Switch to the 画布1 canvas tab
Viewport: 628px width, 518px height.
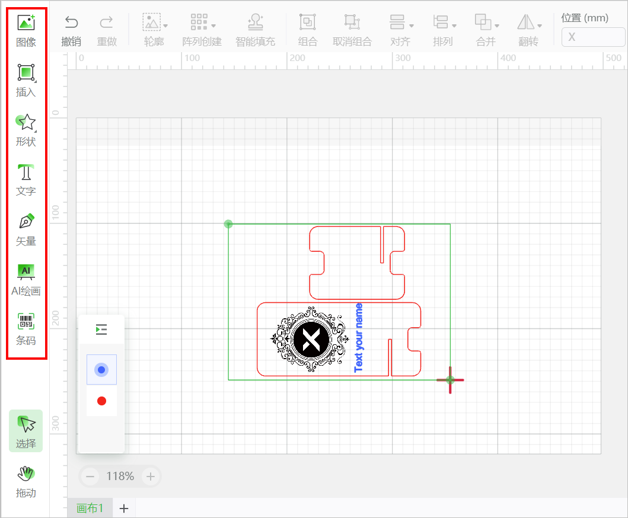click(90, 508)
